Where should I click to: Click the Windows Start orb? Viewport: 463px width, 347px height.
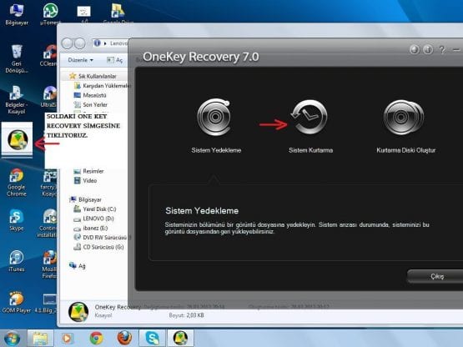point(12,339)
